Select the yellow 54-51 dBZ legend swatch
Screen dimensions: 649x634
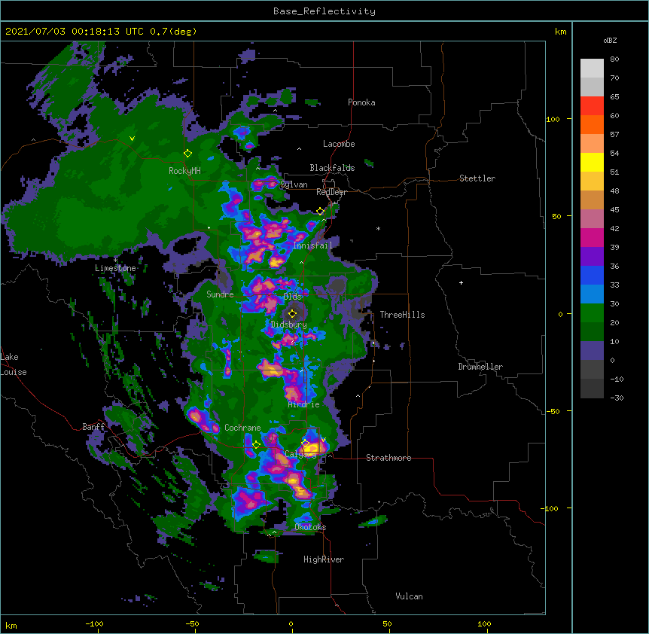pyautogui.click(x=592, y=163)
